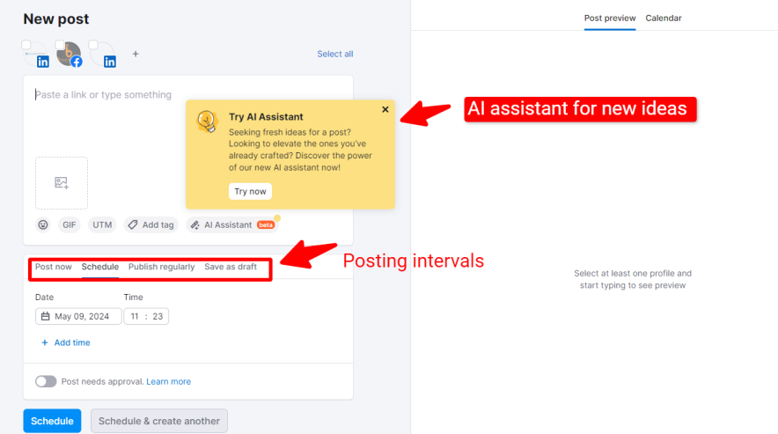Click the Add tag button
The height and width of the screenshot is (434, 778).
coord(150,224)
